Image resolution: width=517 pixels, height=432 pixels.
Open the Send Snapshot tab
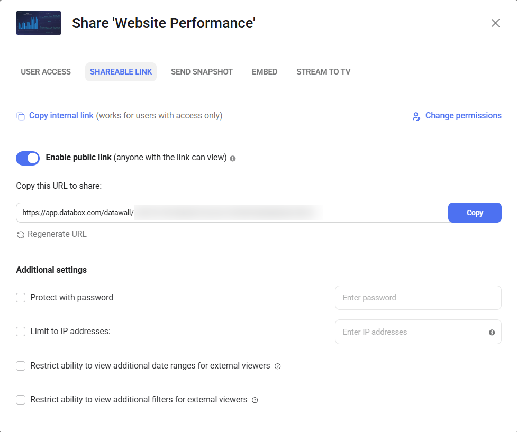click(202, 72)
